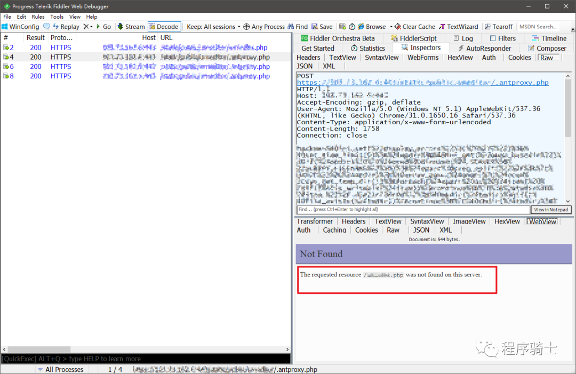Select request WebForms inspector tab
Screen dimensions: 576x374
coord(423,57)
